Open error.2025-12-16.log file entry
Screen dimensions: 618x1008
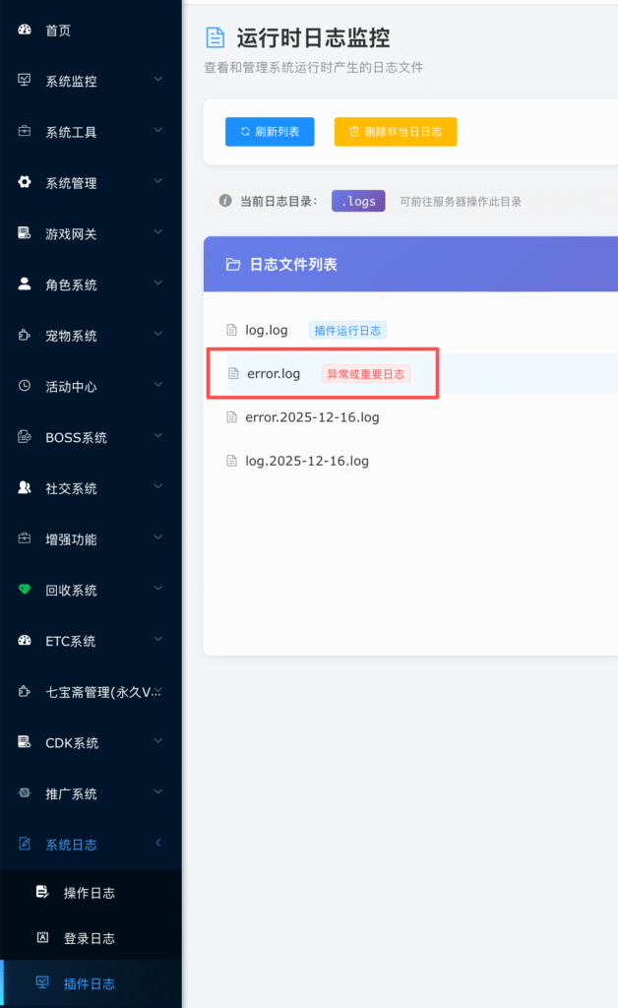coord(312,417)
